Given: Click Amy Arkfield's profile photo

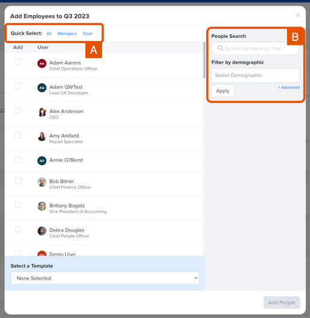Looking at the screenshot, I should click(x=42, y=136).
